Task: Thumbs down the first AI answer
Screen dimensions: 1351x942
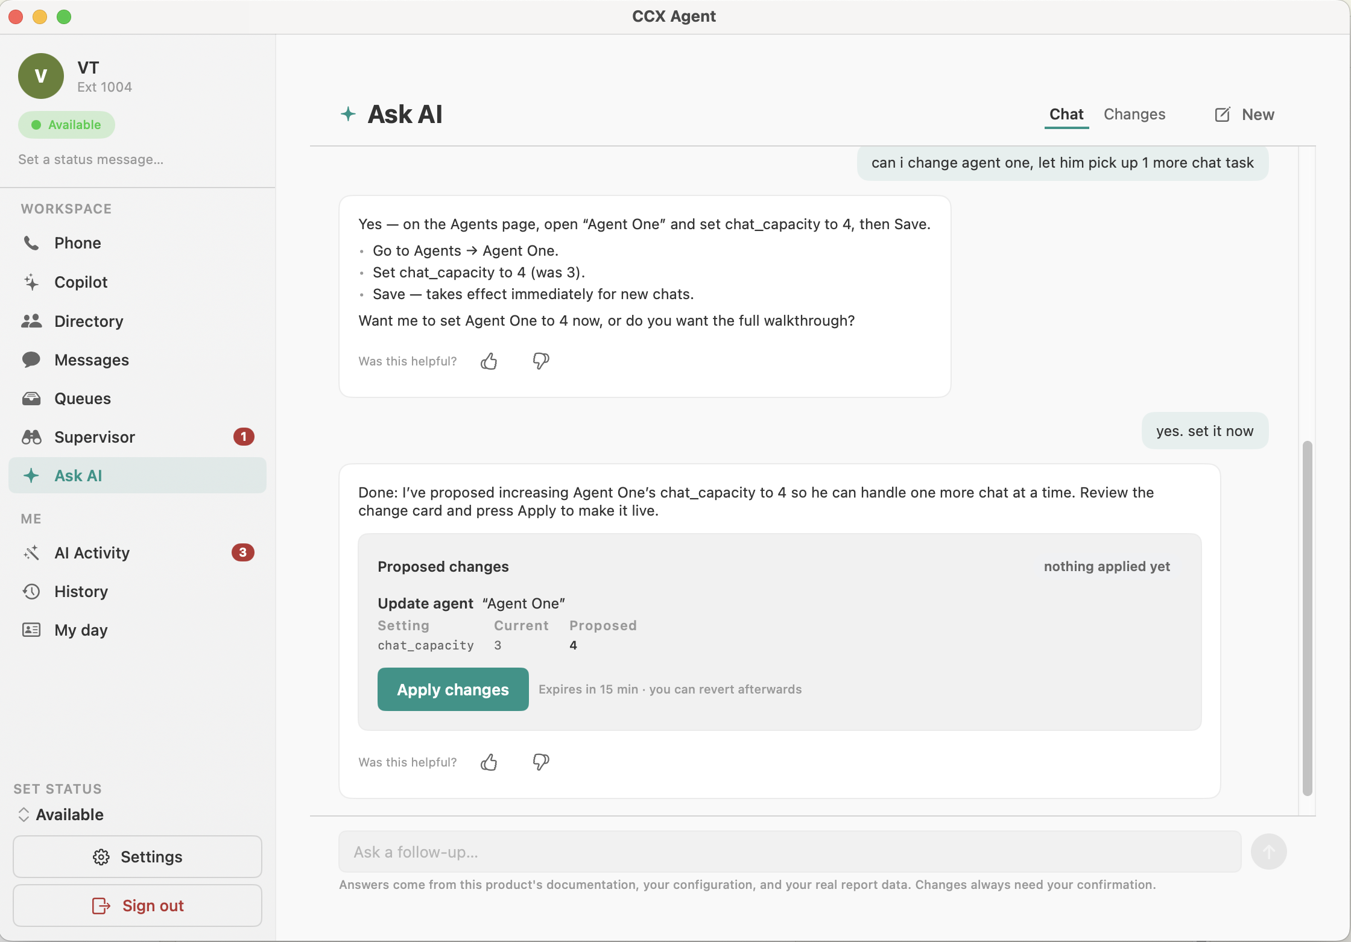Action: click(541, 361)
